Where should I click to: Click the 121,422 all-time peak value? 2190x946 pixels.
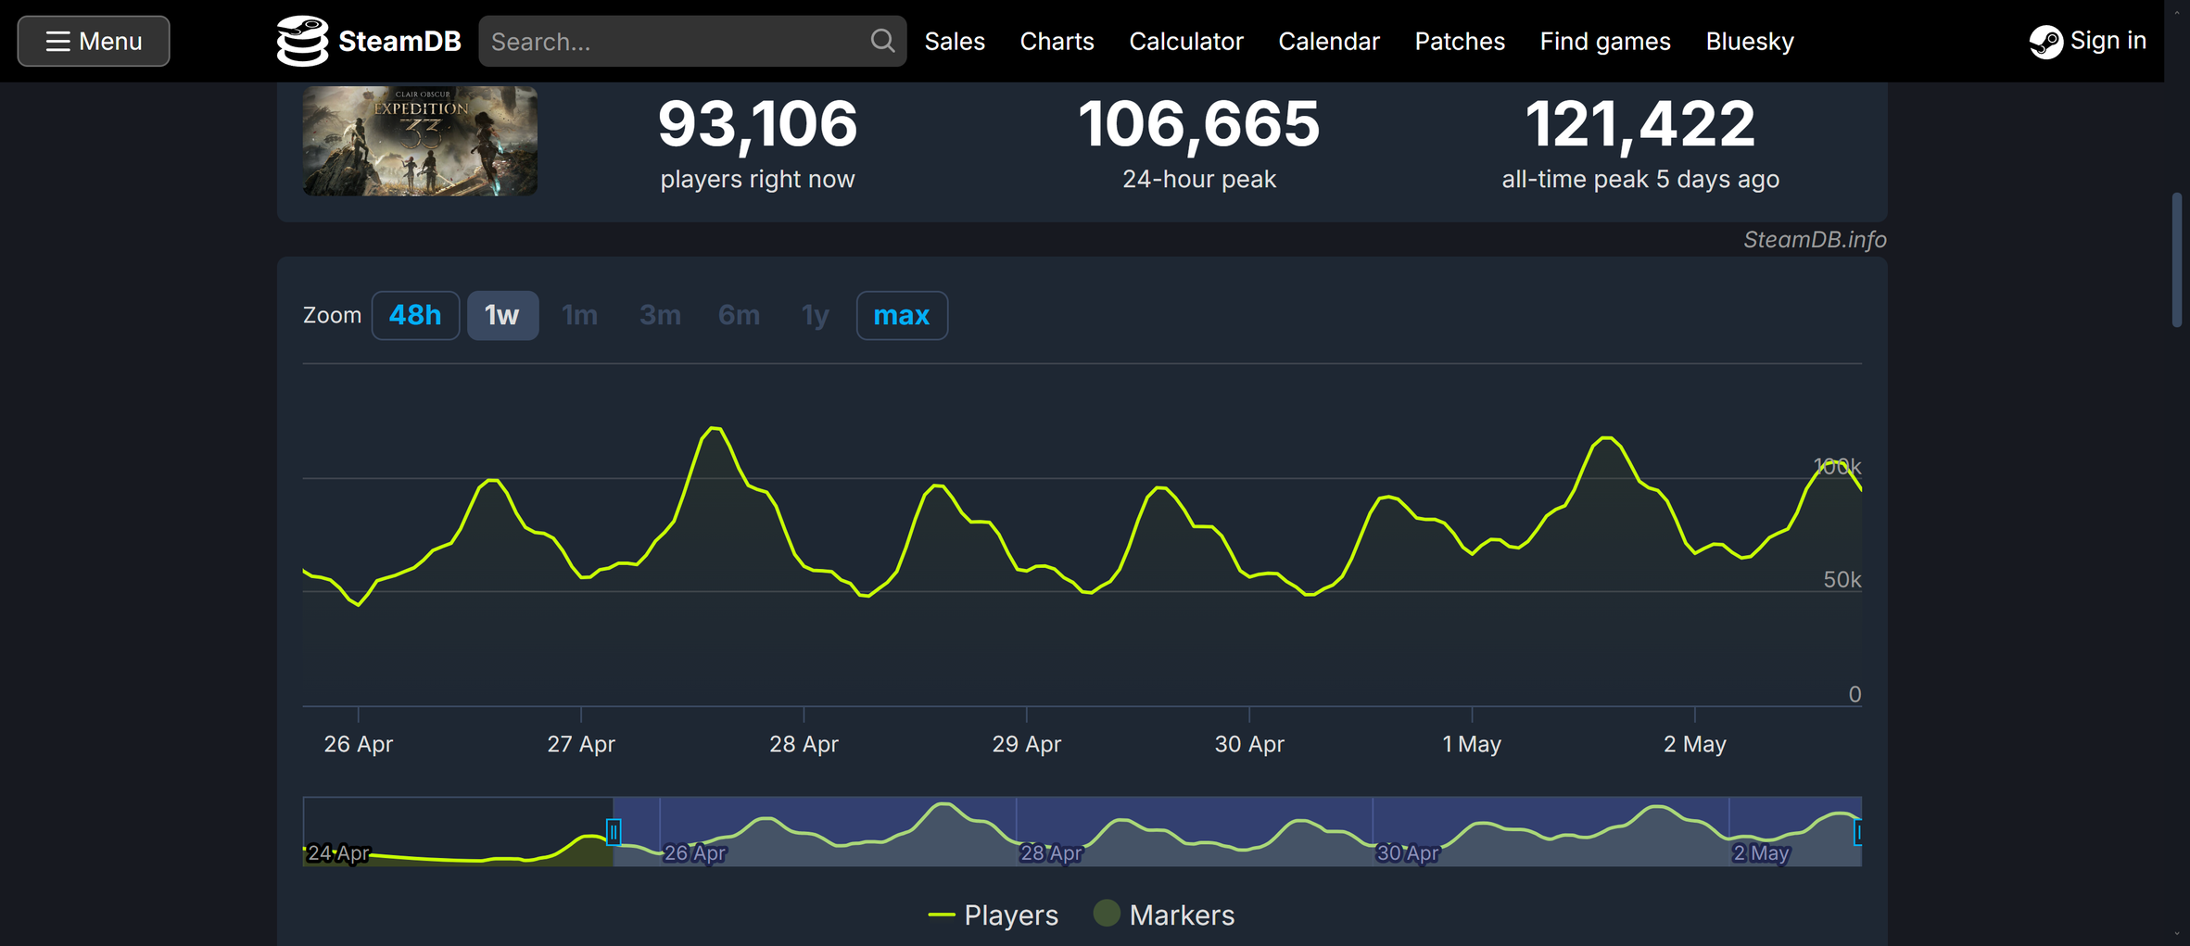click(1639, 124)
